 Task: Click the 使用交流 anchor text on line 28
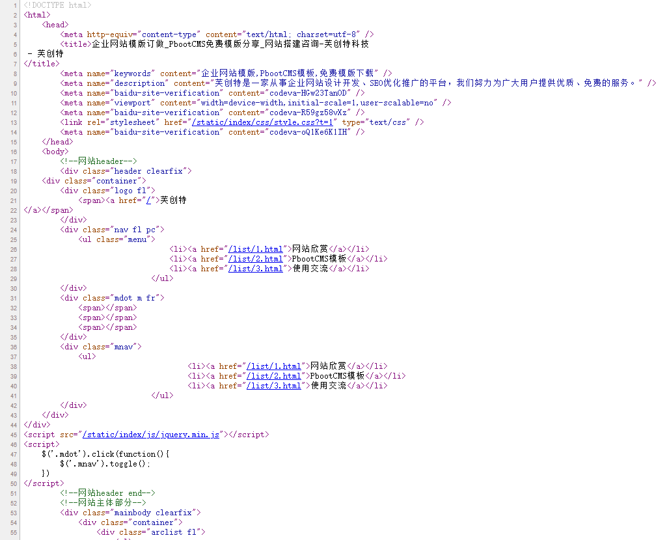click(x=310, y=268)
